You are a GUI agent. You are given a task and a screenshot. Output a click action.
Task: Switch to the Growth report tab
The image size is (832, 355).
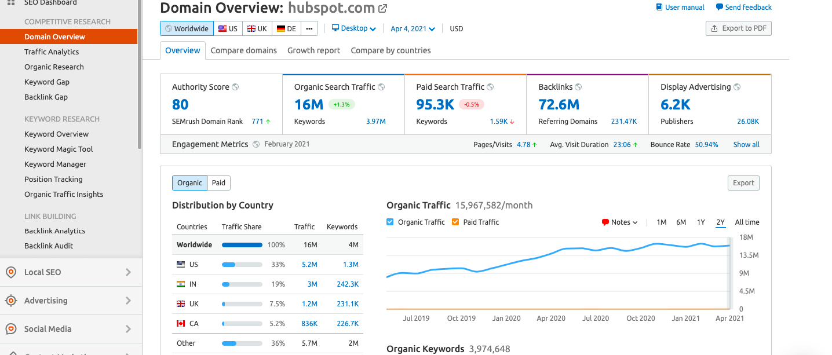[x=314, y=50]
